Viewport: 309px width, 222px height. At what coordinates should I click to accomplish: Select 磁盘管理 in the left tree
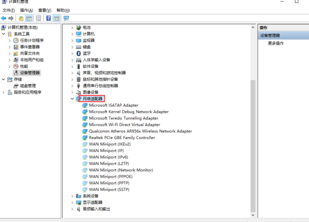[27, 86]
